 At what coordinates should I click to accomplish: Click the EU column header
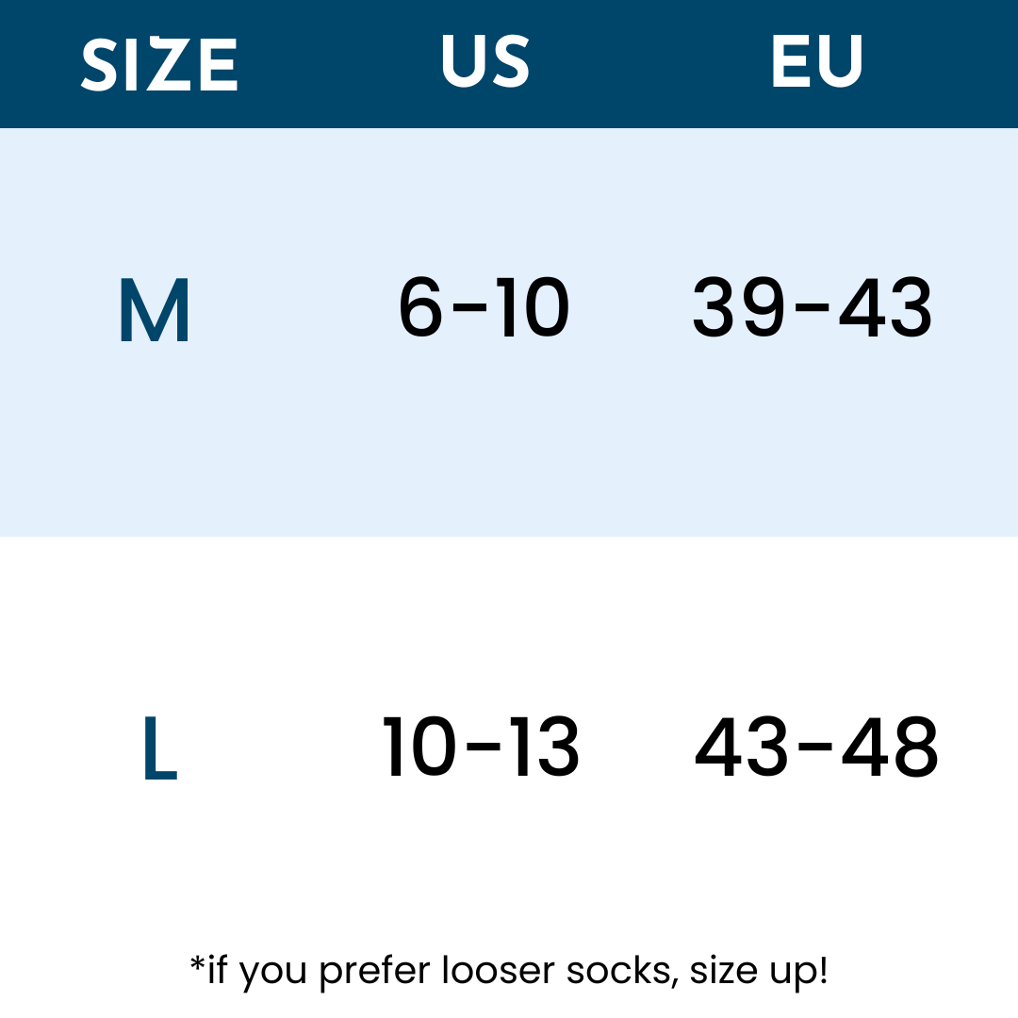click(816, 62)
